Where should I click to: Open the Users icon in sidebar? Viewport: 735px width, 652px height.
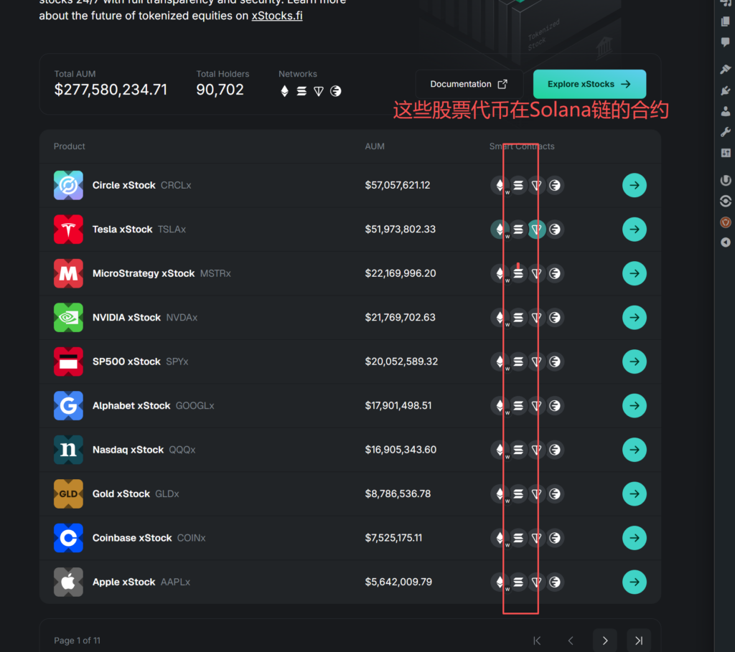pos(725,111)
